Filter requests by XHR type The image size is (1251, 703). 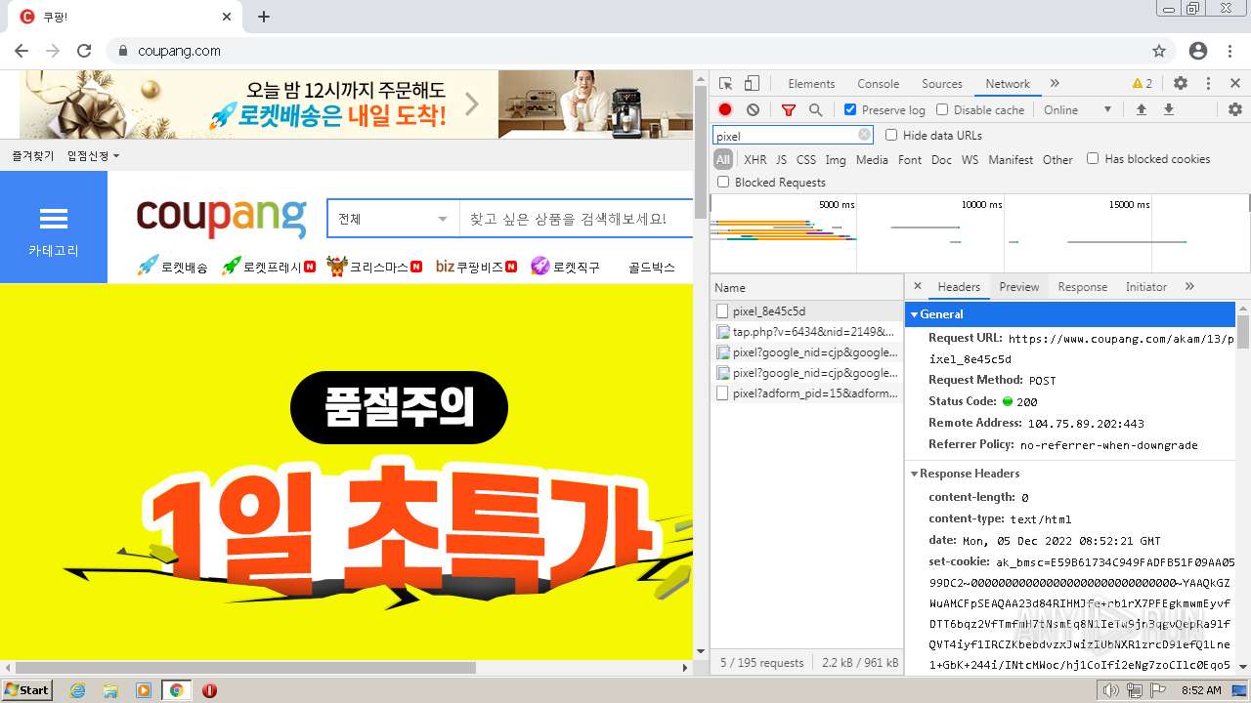[755, 160]
